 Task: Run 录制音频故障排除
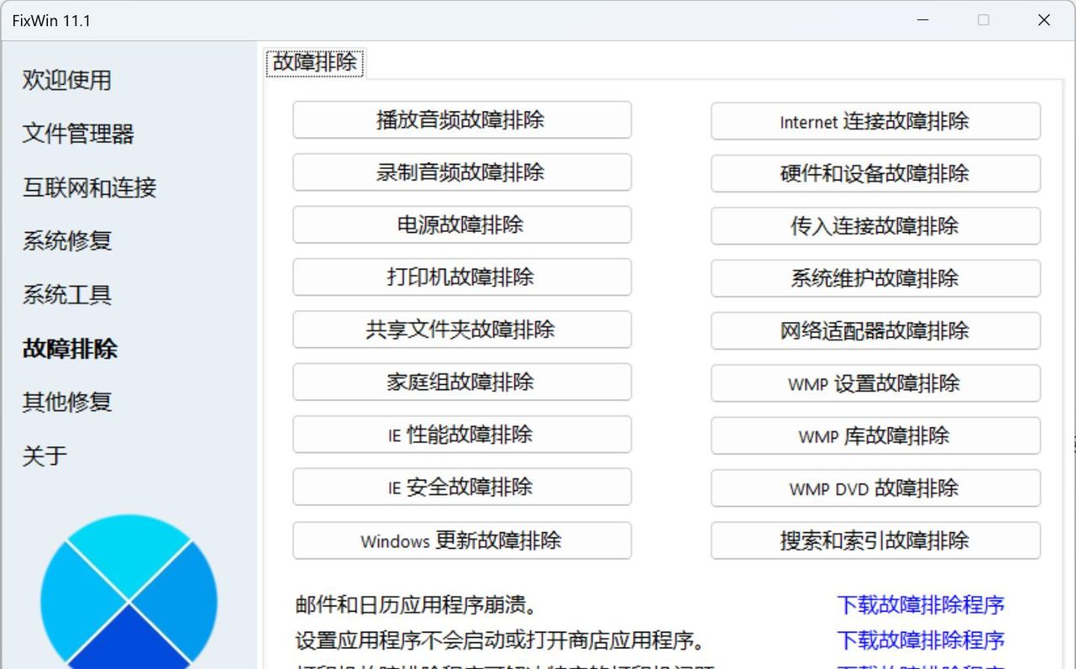[462, 172]
